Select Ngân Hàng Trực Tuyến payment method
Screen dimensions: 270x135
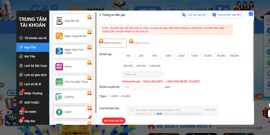tap(72, 51)
